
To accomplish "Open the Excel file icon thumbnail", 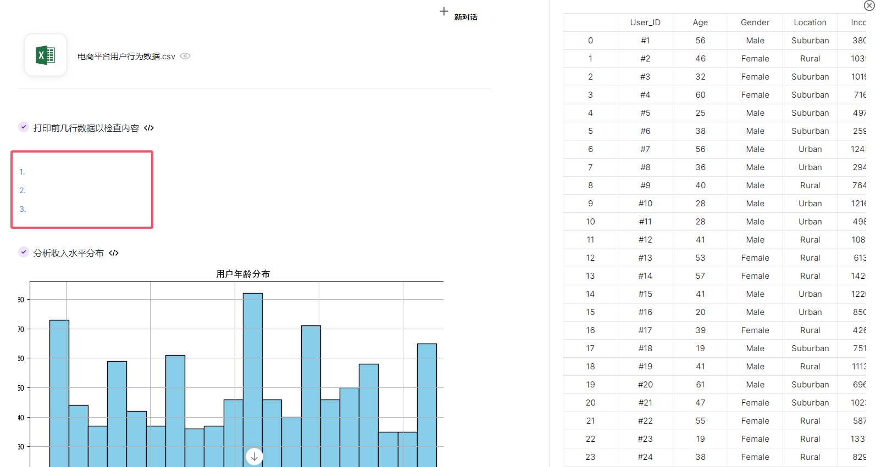I will click(46, 55).
